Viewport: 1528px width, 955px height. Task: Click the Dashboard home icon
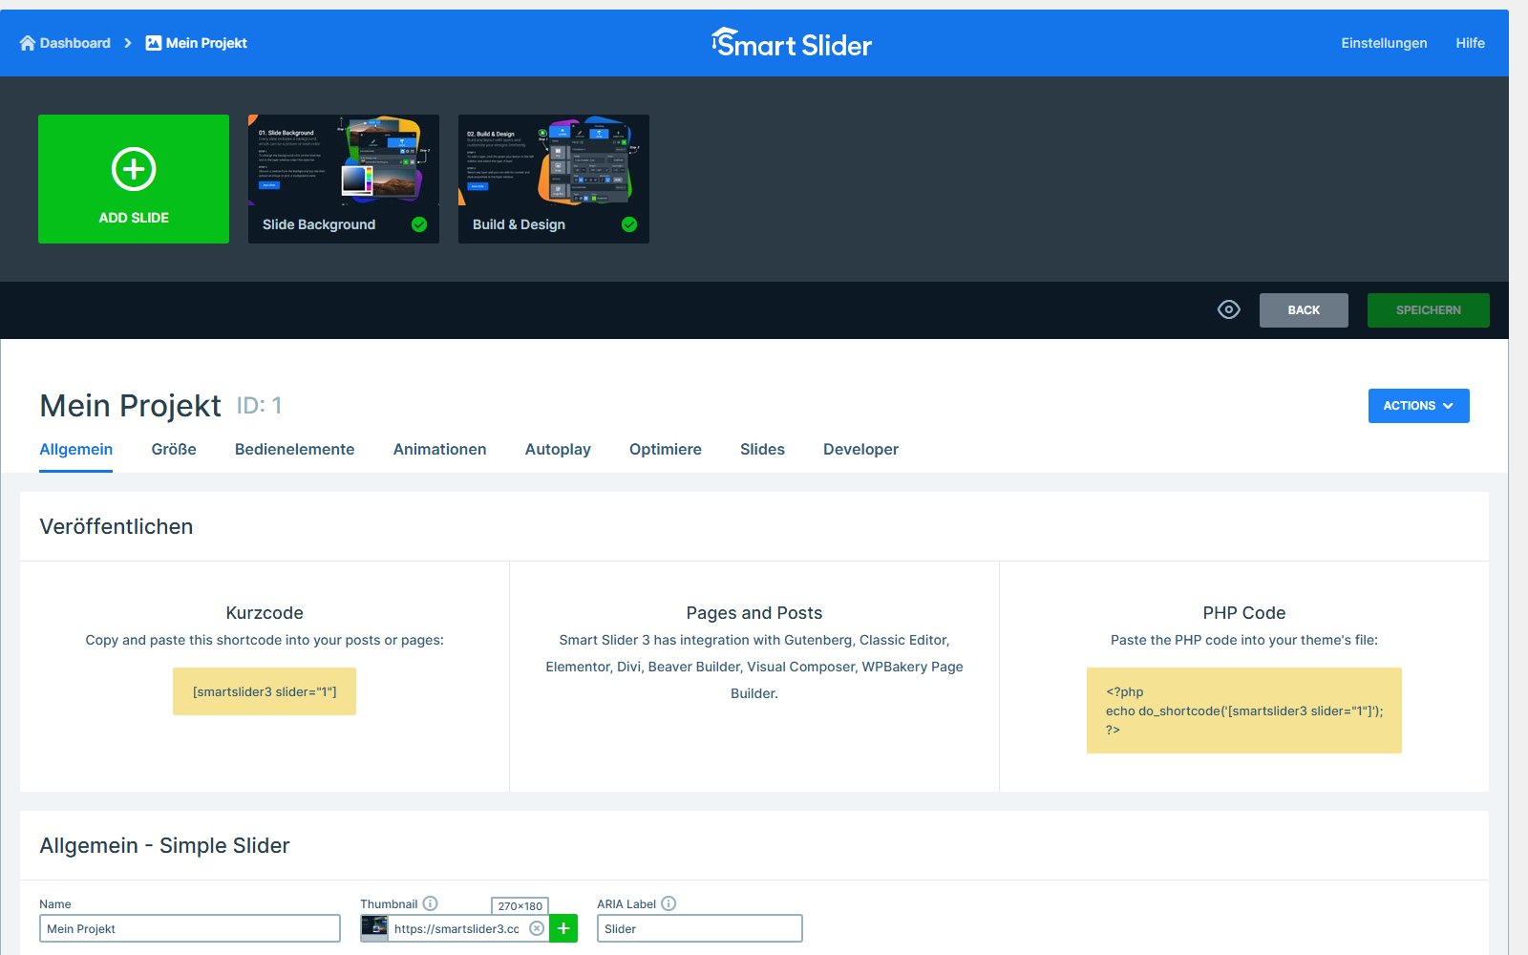pos(28,43)
